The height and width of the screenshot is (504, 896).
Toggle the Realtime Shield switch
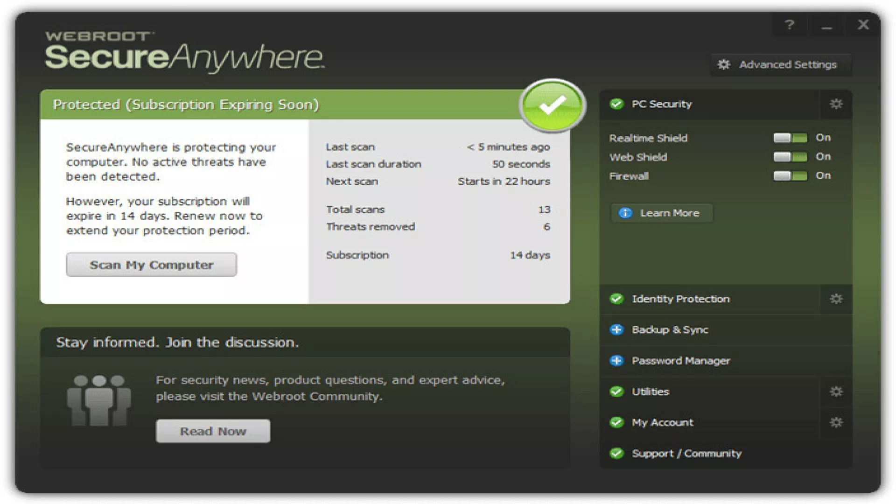(x=790, y=138)
